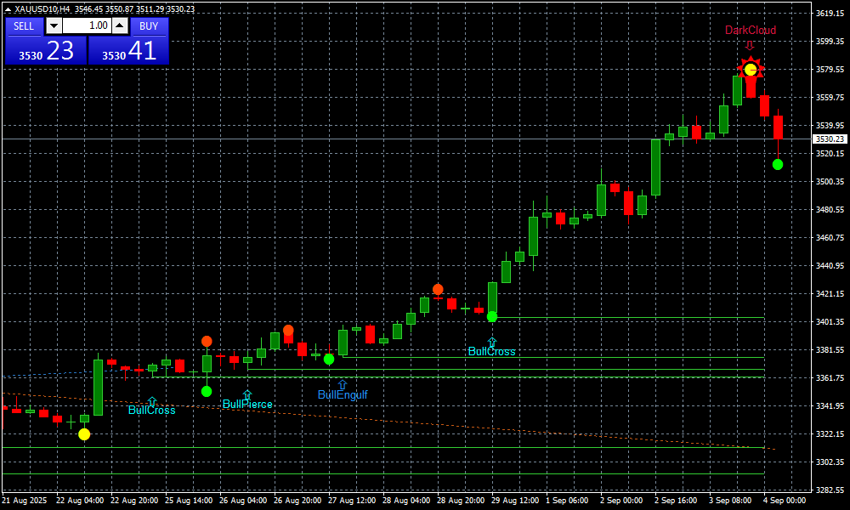The width and height of the screenshot is (850, 510).
Task: Click the green dot beside 29 Aug candle
Action: click(491, 317)
